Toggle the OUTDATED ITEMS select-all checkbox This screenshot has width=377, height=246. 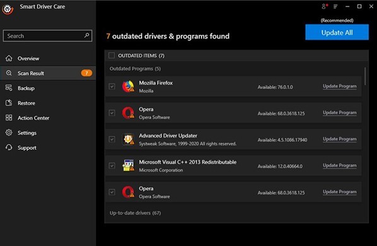(x=112, y=56)
